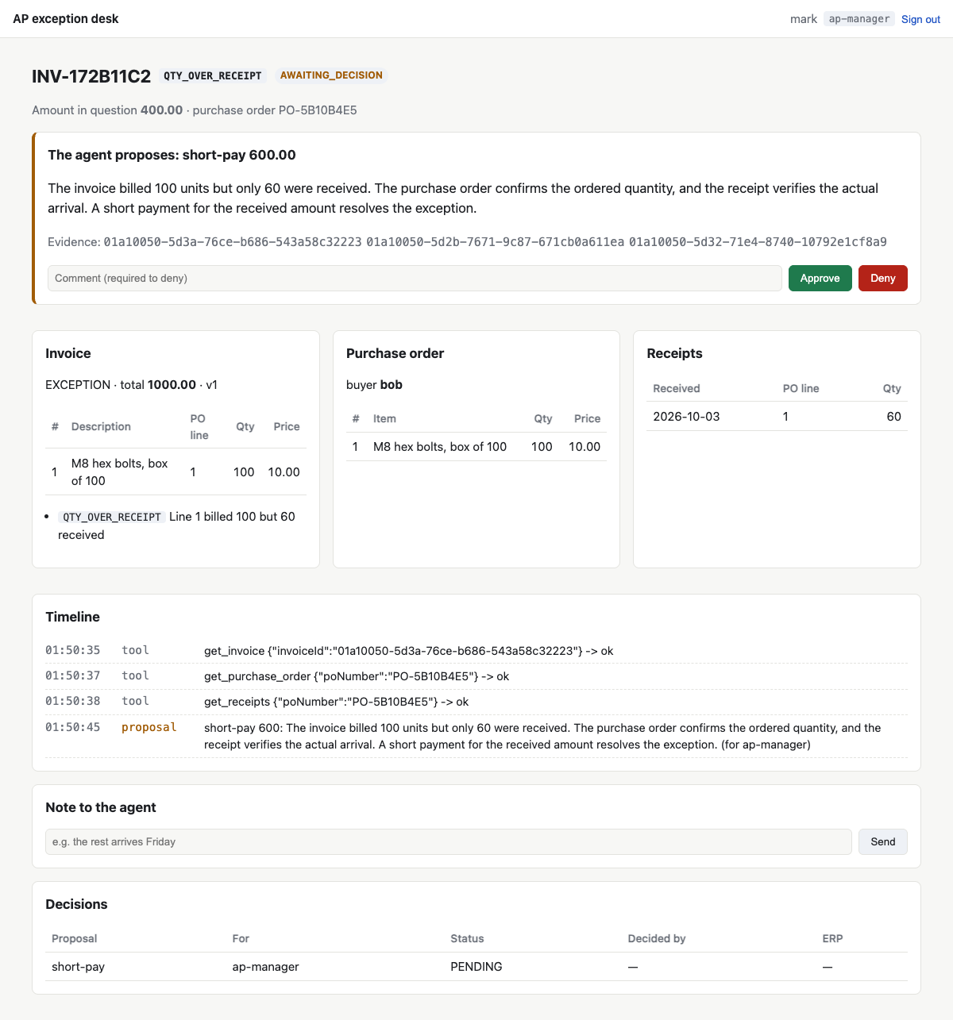
Task: Focus the deny comment field
Action: coord(415,279)
